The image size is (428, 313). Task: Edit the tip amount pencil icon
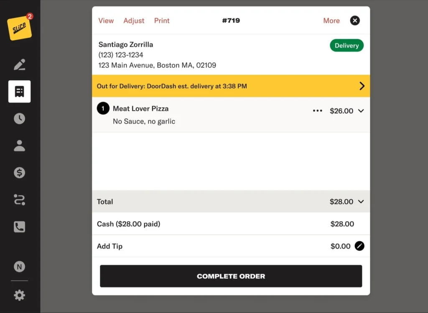359,246
